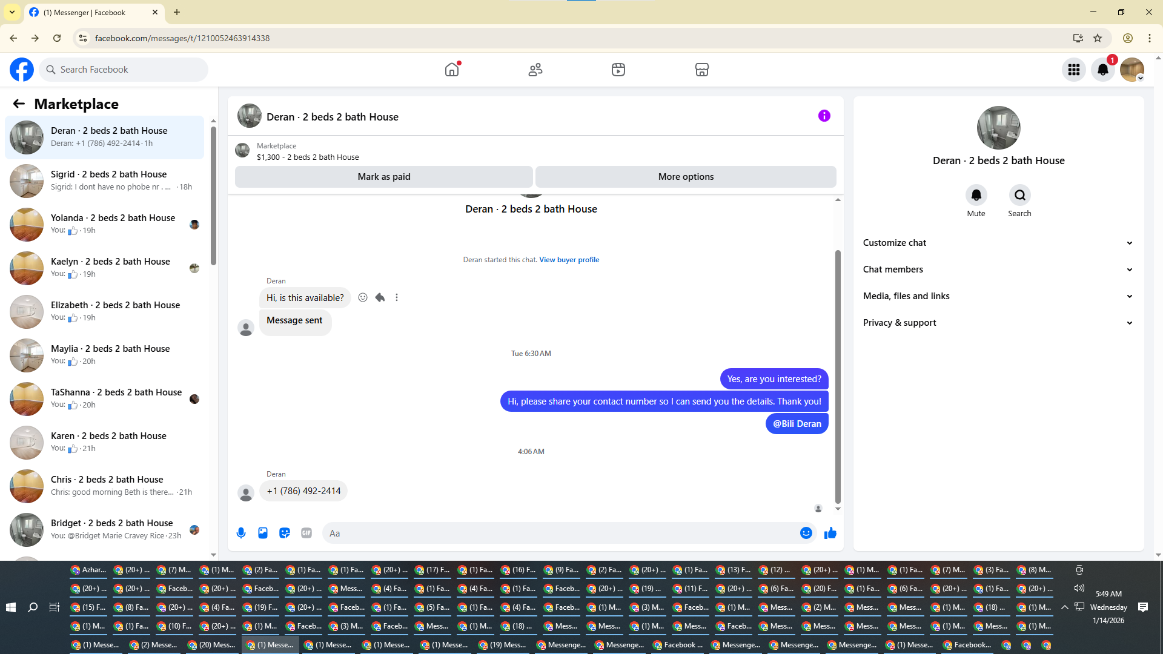
Task: Open the conversation information purple icon
Action: click(824, 116)
